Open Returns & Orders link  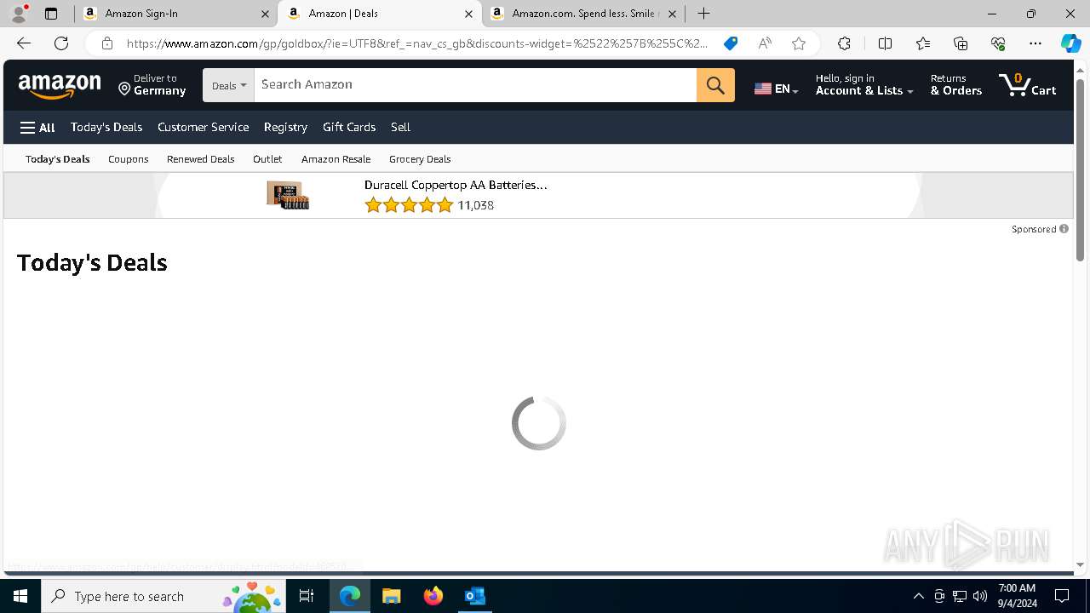[955, 85]
